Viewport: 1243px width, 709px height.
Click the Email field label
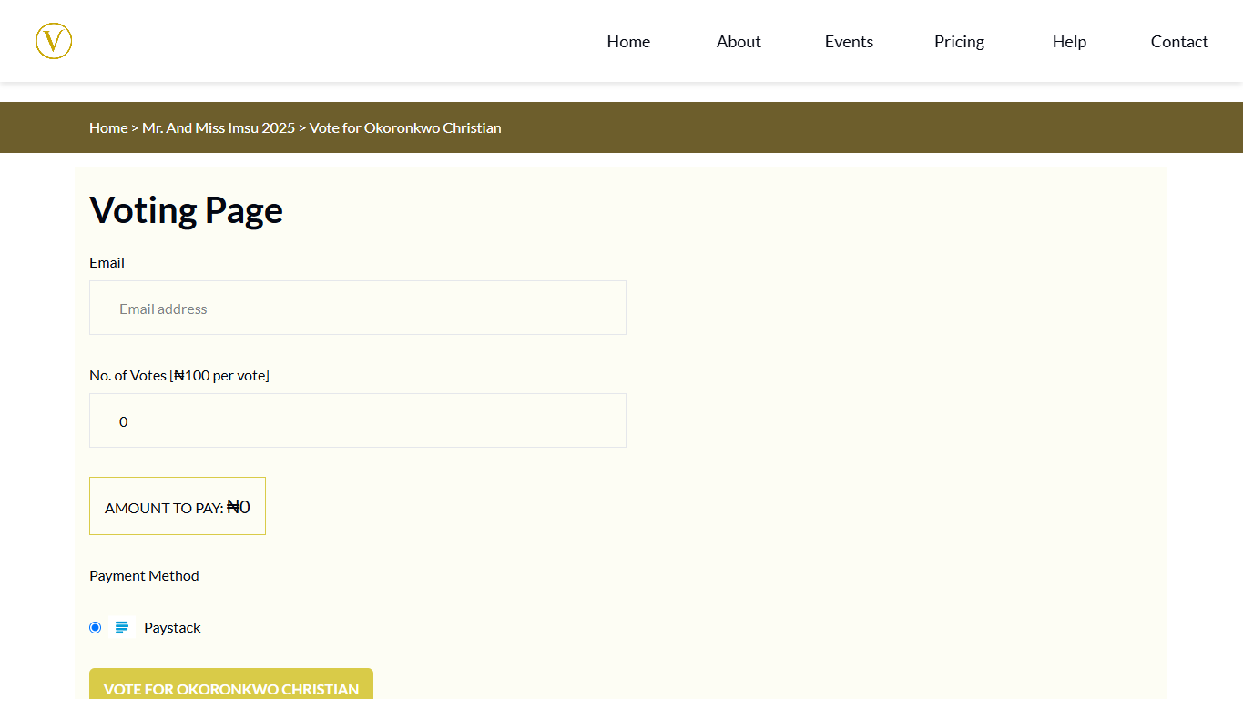(107, 262)
